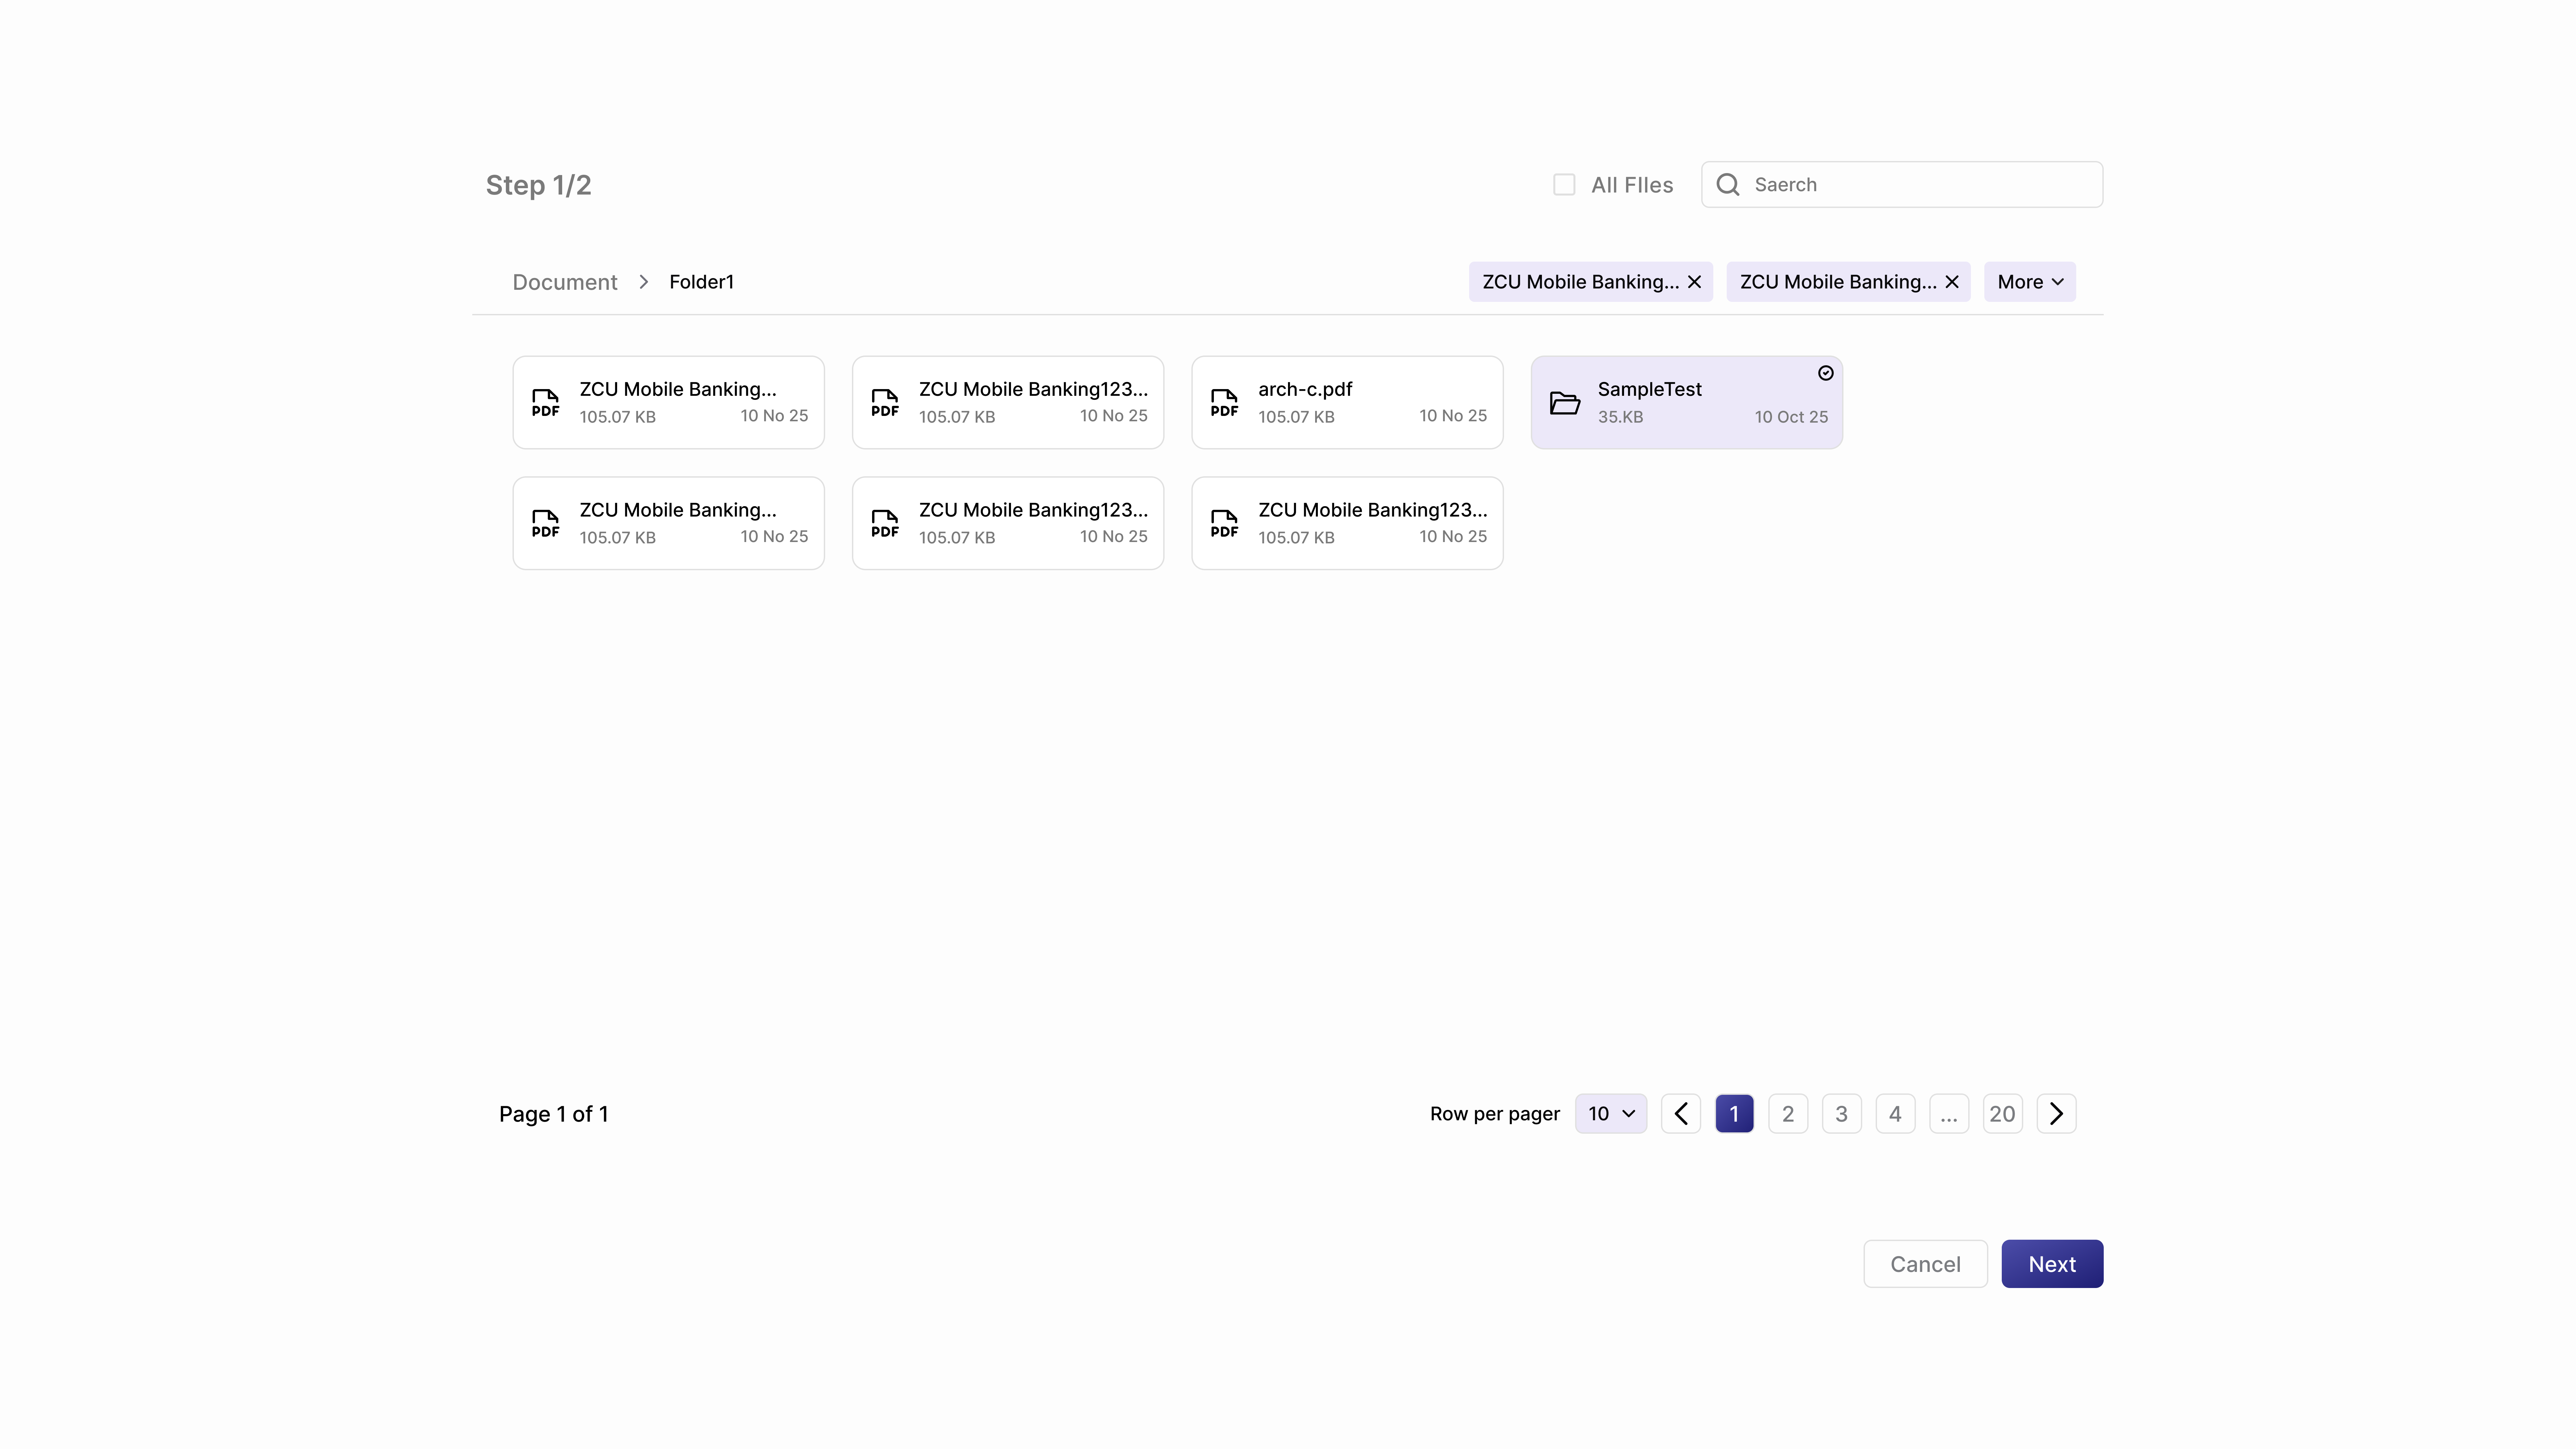The width and height of the screenshot is (2576, 1449).
Task: Expand the More dropdown chip
Action: 2030,282
